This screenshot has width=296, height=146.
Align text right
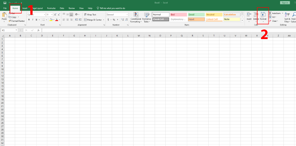click(71, 20)
